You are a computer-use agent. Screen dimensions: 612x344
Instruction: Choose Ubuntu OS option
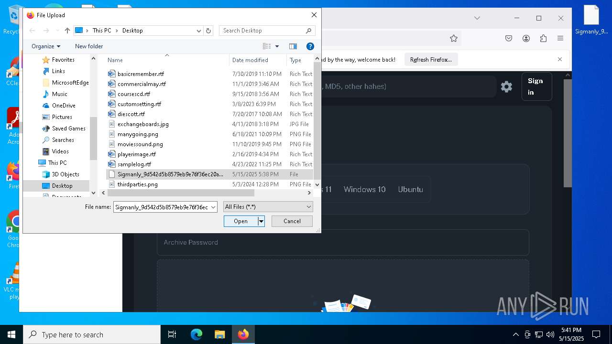(x=410, y=189)
